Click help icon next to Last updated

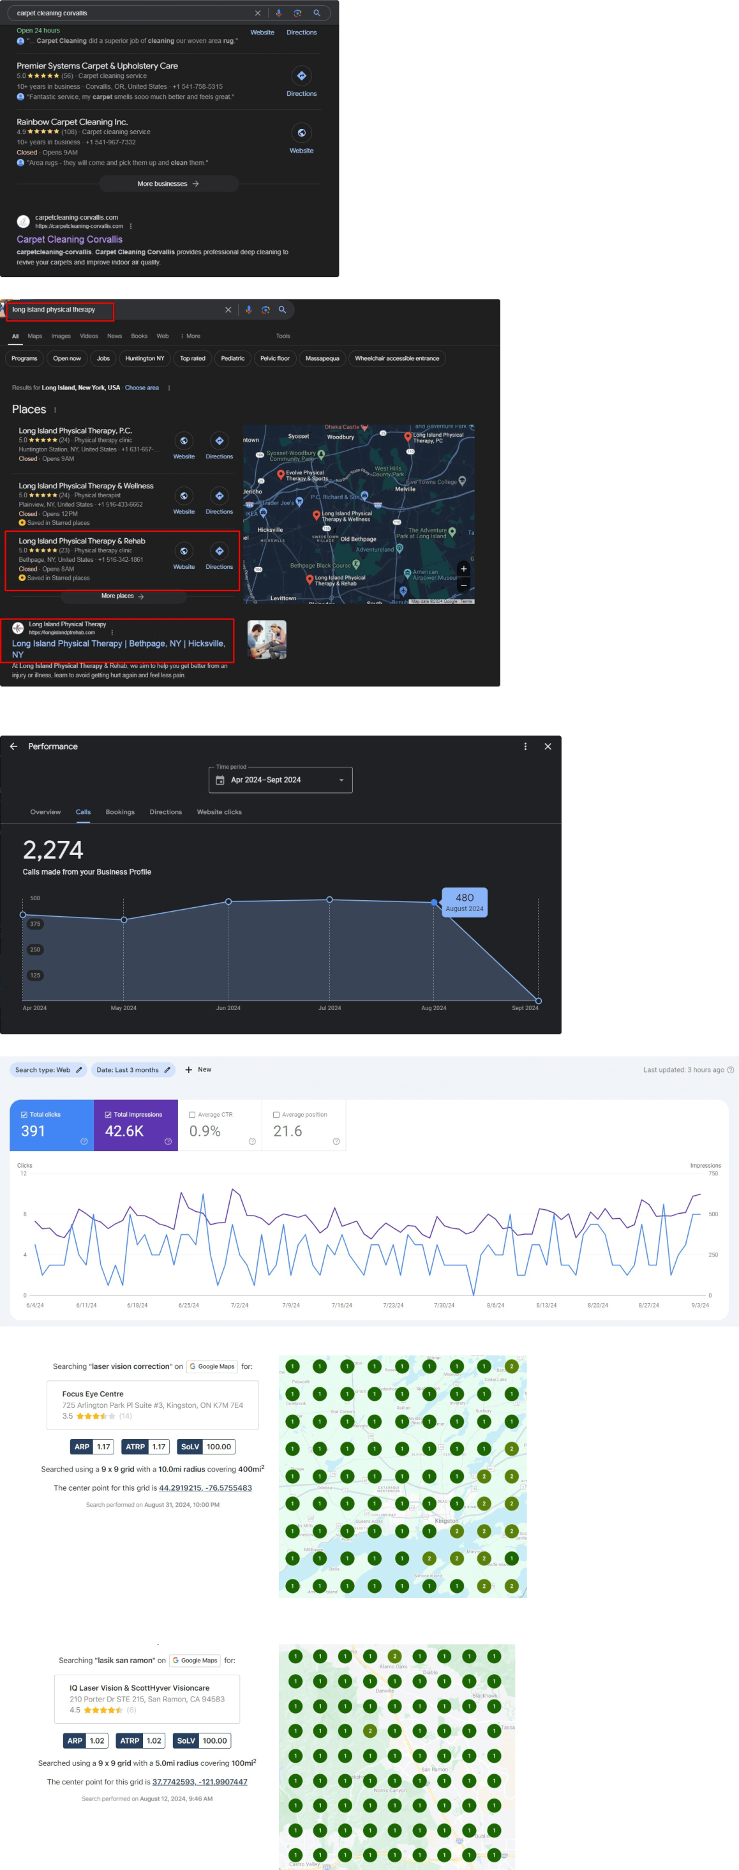click(730, 1070)
